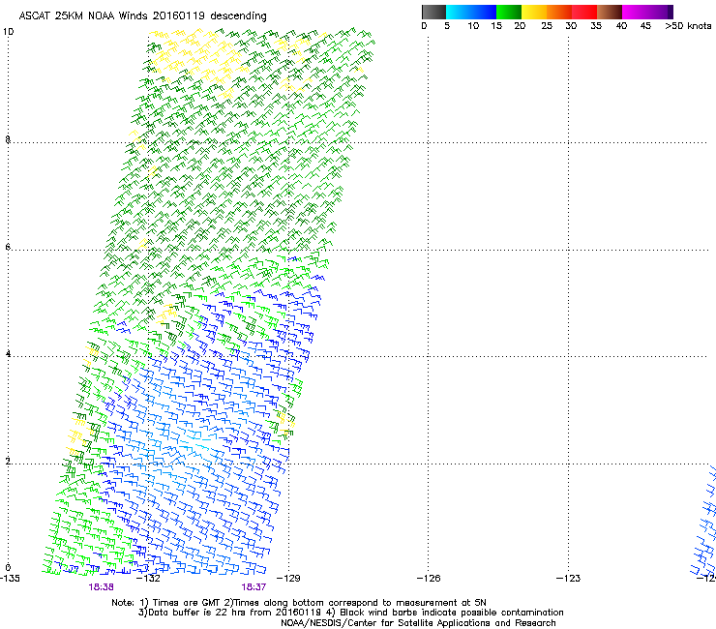
Task: Click the '25' legend tick label
Action: pyautogui.click(x=547, y=26)
